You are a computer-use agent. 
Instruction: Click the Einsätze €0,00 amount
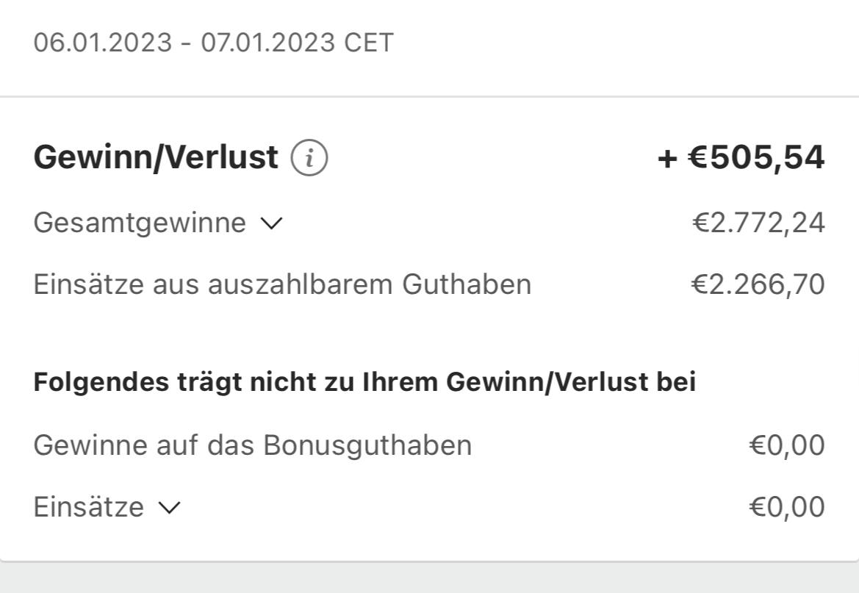(787, 506)
